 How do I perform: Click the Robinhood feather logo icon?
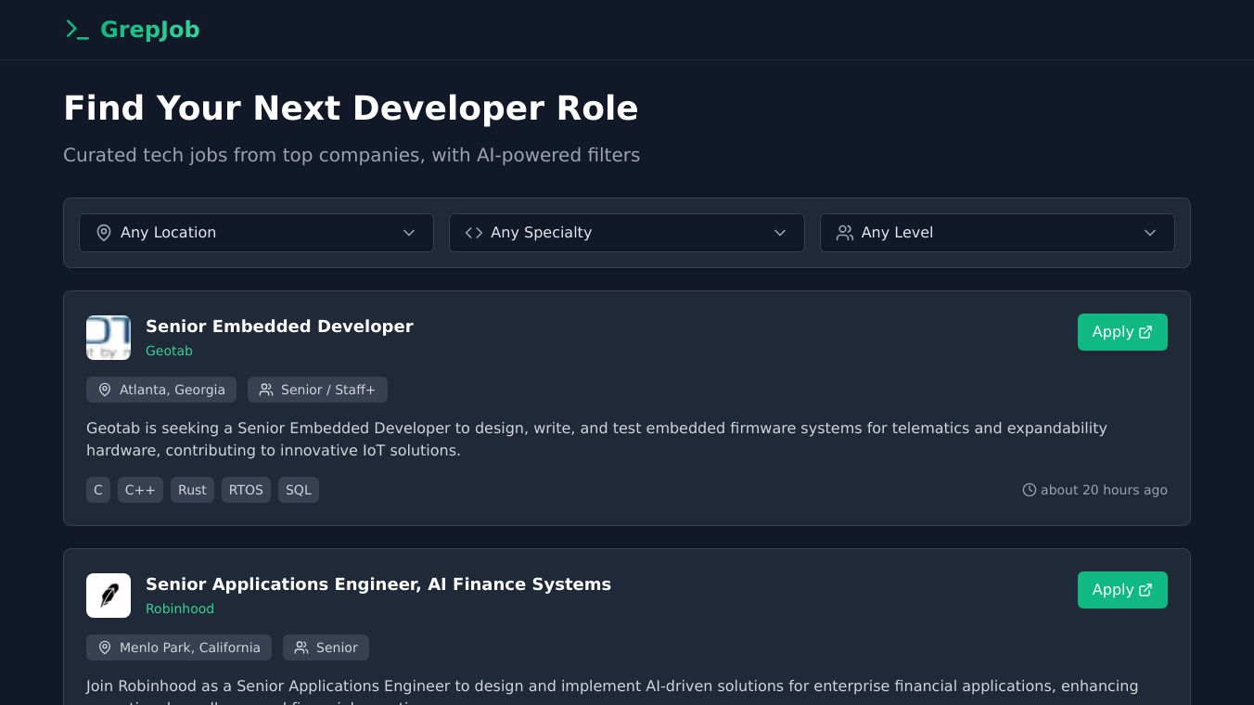[109, 596]
